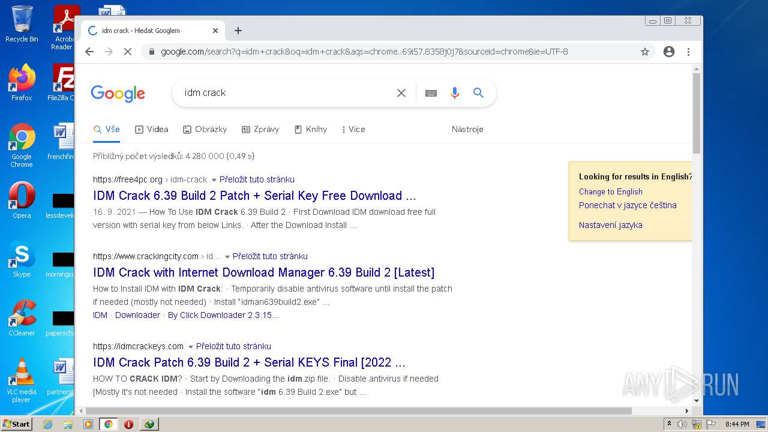Image resolution: width=768 pixels, height=432 pixels.
Task: Show hidden system tray icons
Action: 669,424
